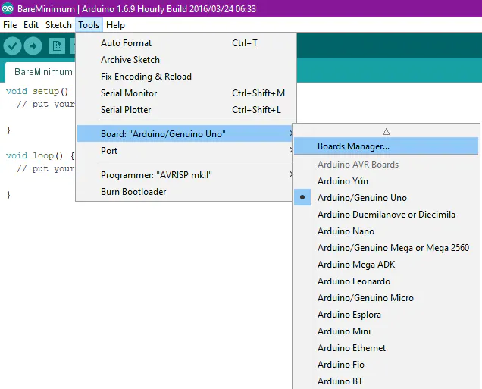Select Arduino Mini board
Screen dimensions: 482x389
[386, 331]
